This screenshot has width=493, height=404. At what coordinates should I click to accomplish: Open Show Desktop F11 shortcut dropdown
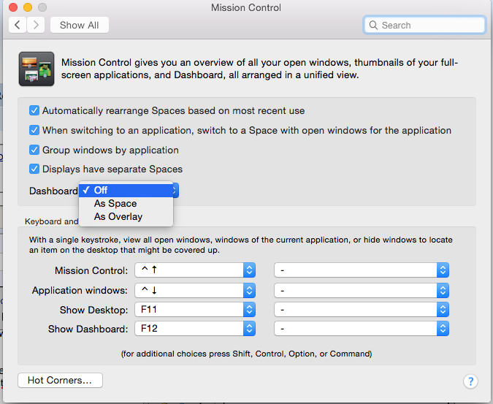(x=195, y=310)
